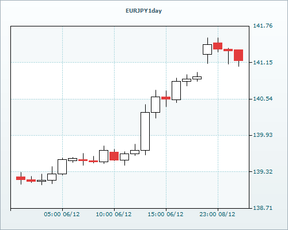Click the red candle at 23:00 gridline
The image size is (288, 230).
(218, 46)
